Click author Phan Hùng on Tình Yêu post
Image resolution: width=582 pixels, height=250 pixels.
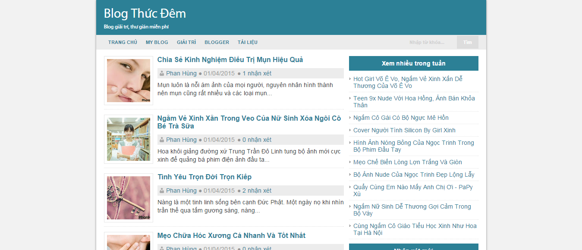pos(181,191)
